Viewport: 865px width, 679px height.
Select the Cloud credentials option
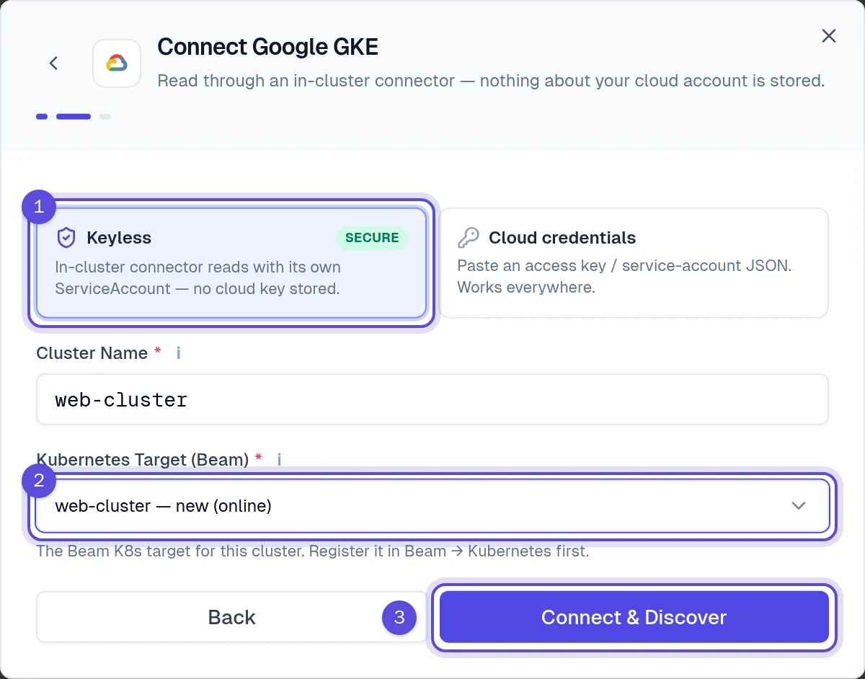[x=634, y=263]
